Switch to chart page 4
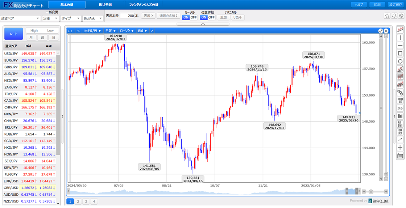This screenshot has width=406, height=208. tap(94, 201)
